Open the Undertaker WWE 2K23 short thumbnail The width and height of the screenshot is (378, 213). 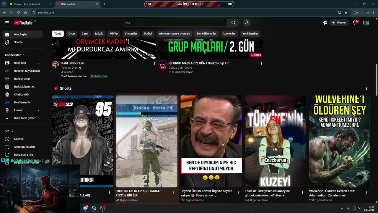(x=83, y=141)
